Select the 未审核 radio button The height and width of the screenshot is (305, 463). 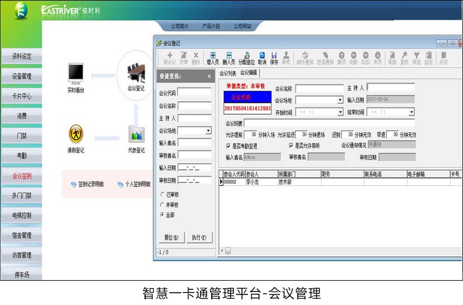click(163, 204)
